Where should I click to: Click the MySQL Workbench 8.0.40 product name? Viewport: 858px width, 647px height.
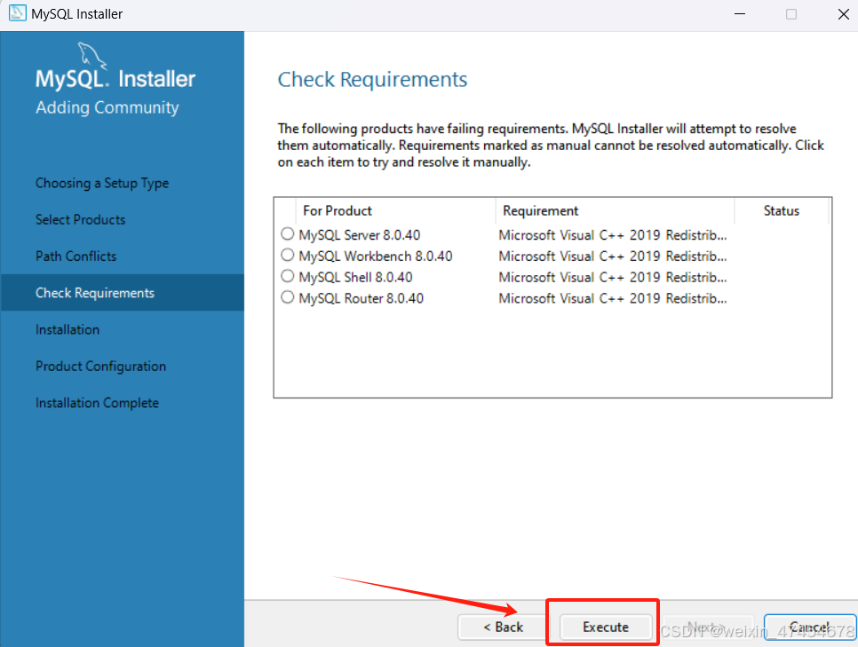coord(376,256)
